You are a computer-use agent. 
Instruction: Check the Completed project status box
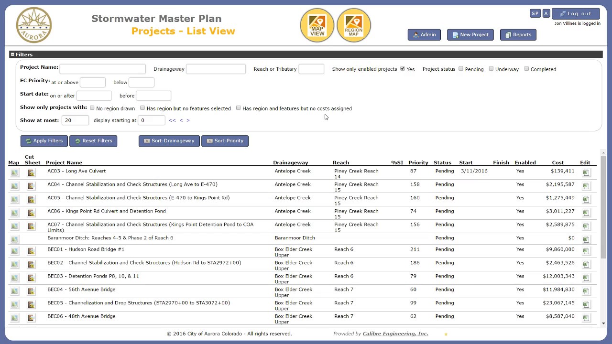(526, 69)
